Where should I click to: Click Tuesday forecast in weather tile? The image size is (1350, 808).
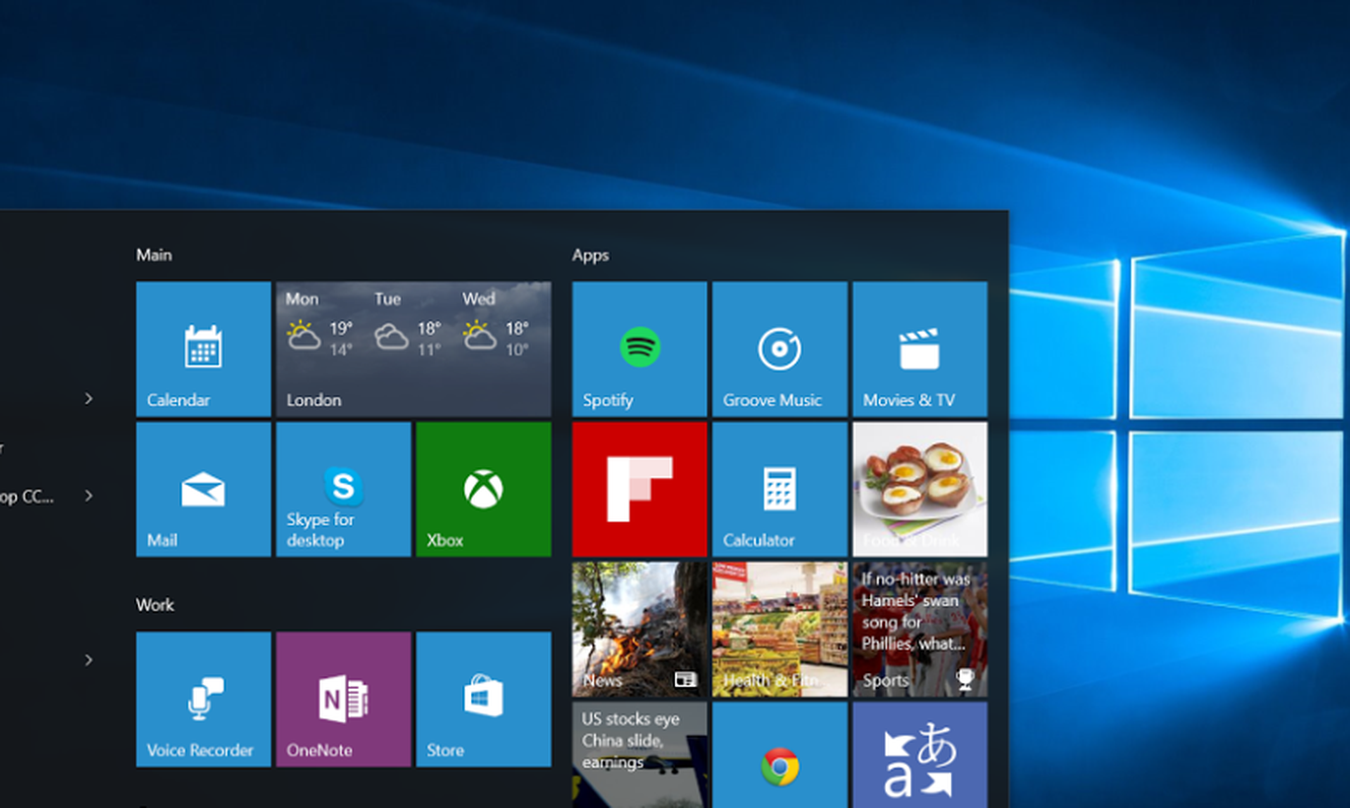pos(408,323)
